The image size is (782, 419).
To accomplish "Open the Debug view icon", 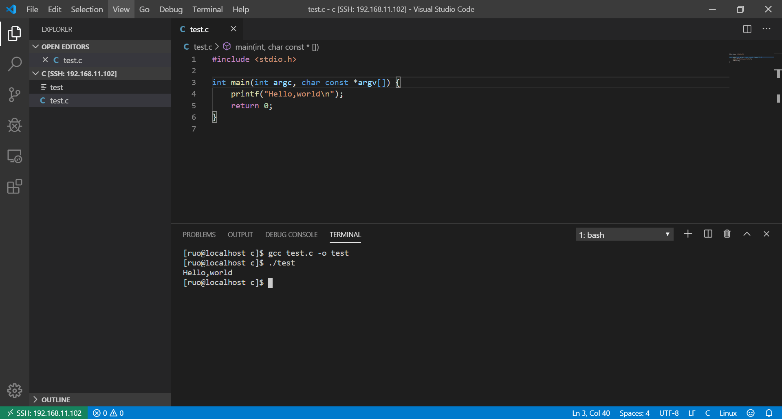I will tap(15, 125).
